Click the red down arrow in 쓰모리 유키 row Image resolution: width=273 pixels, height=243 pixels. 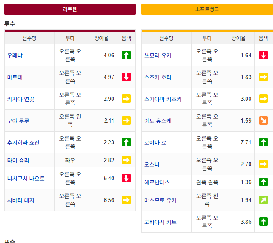point(264,55)
